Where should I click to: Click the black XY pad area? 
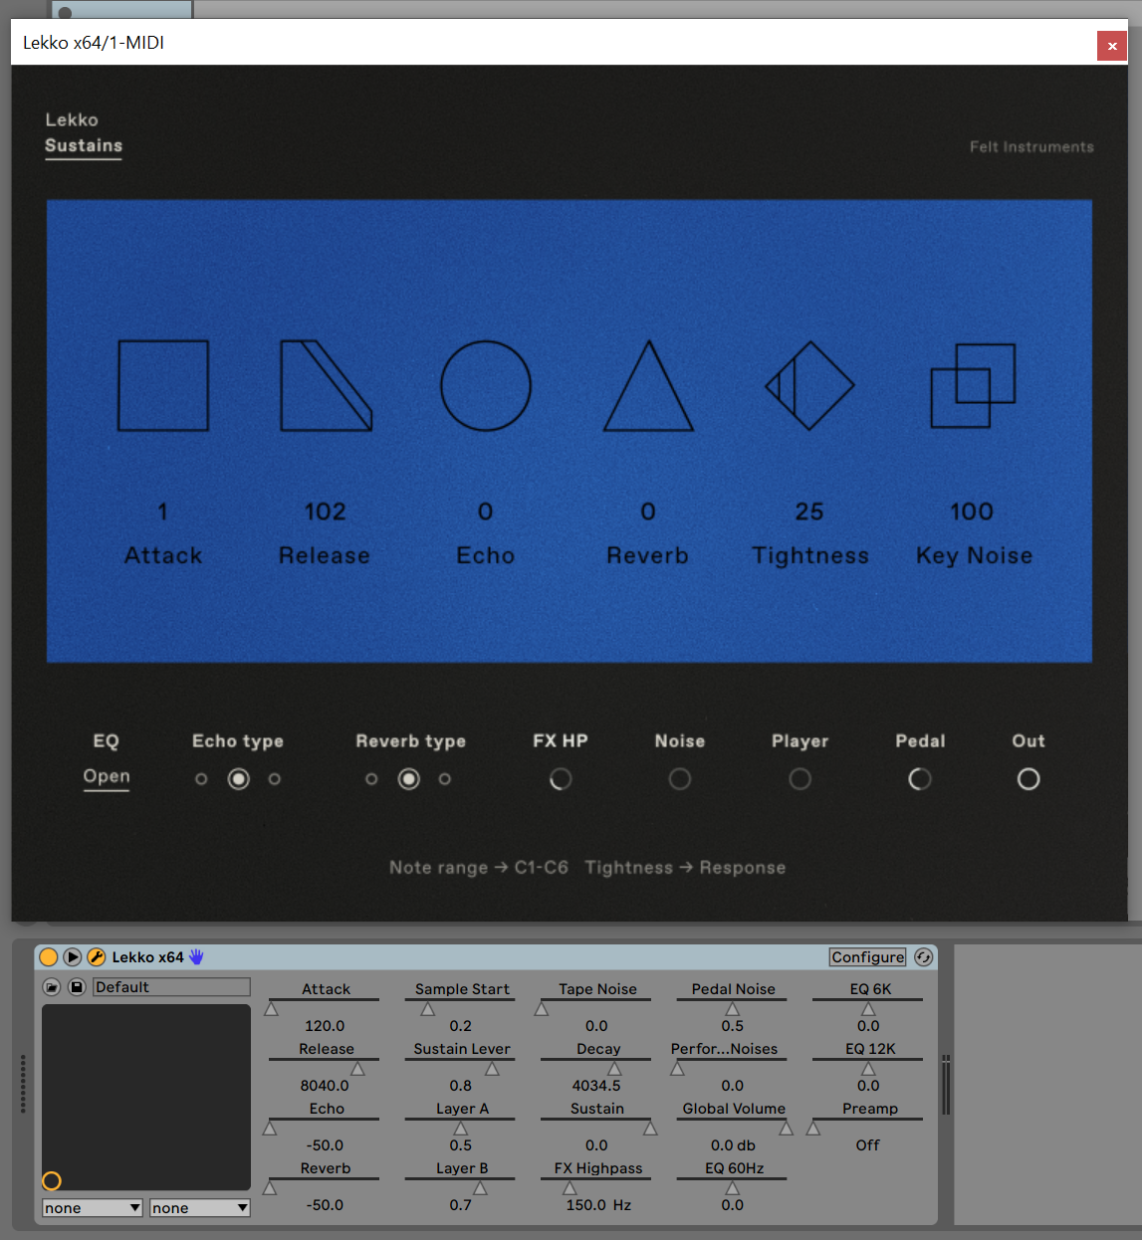(x=146, y=1097)
